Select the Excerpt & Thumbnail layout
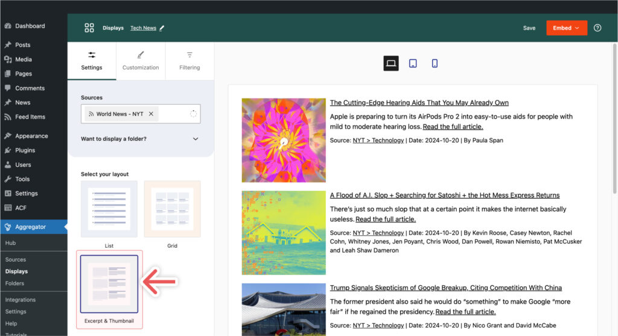 109,284
